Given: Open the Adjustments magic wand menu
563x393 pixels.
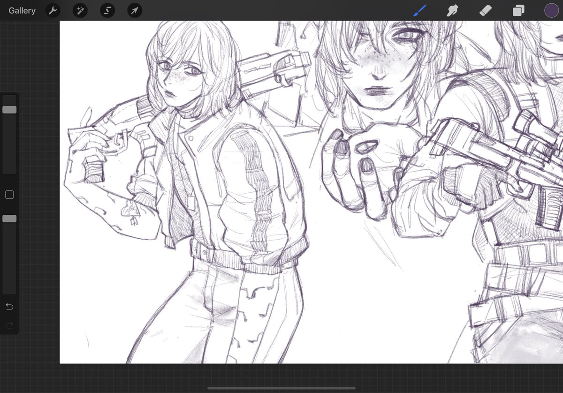Looking at the screenshot, I should 80,10.
